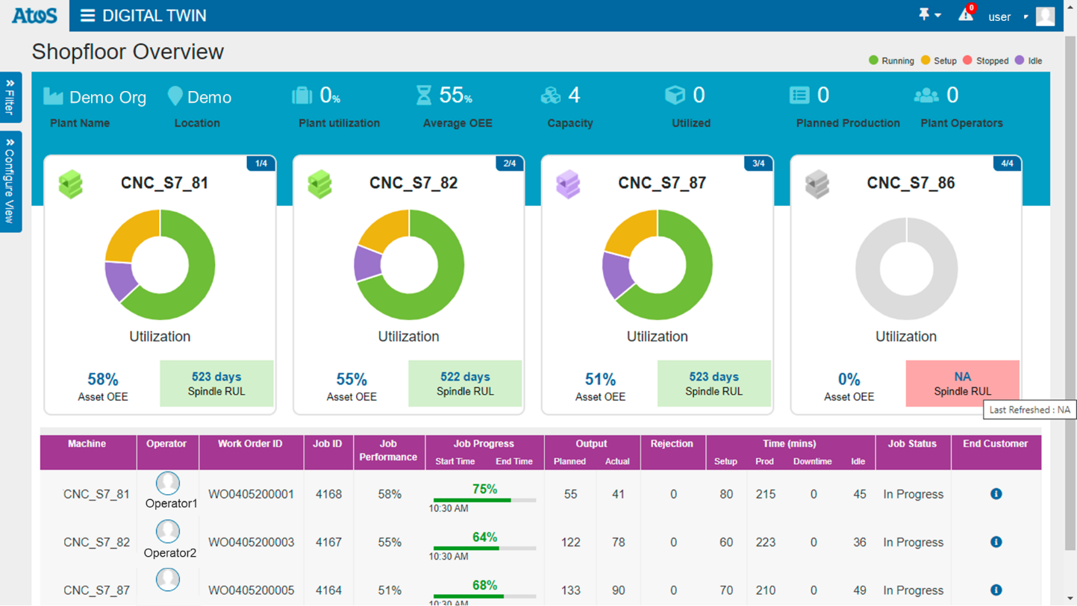Open end customer info for CNC_S7_81 row
This screenshot has height=606, width=1077.
[996, 494]
